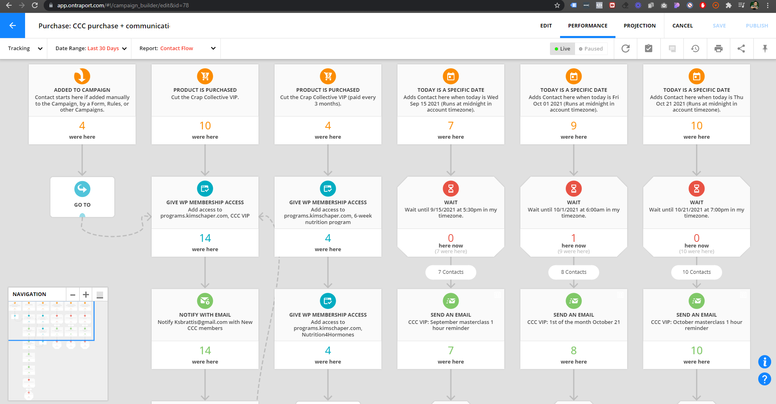Click the Notify with Email icon
This screenshot has width=776, height=404.
coord(205,301)
